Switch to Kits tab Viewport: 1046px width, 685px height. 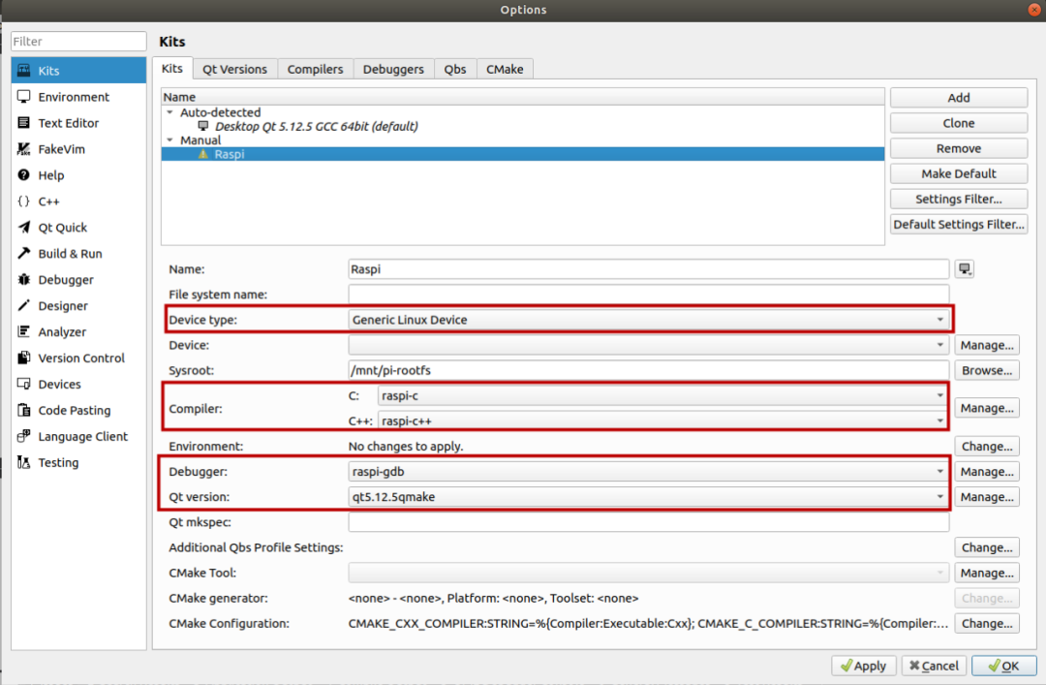tap(172, 68)
